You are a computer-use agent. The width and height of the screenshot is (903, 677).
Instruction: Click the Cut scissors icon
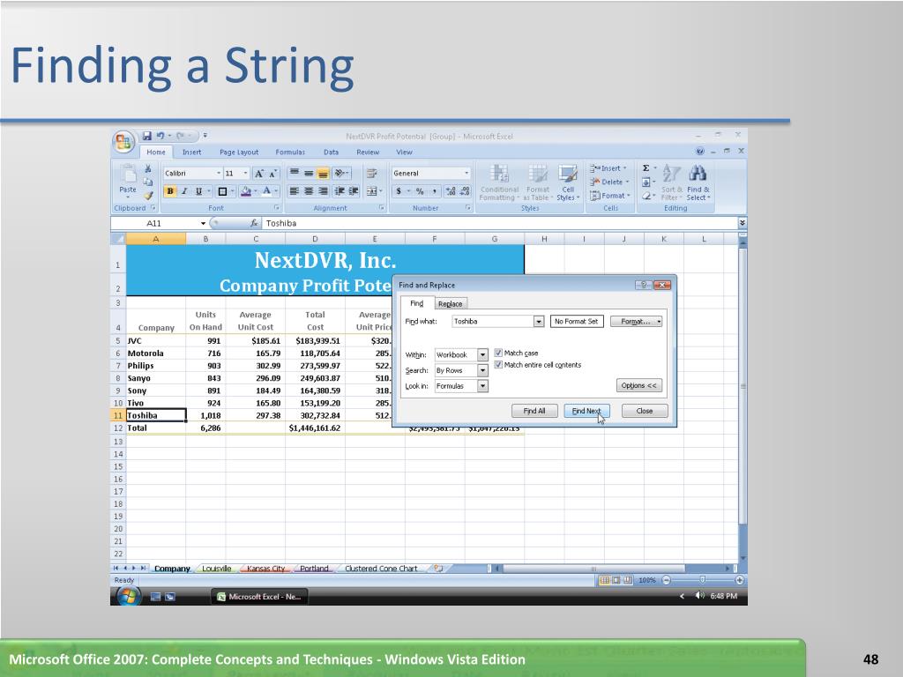pyautogui.click(x=148, y=168)
